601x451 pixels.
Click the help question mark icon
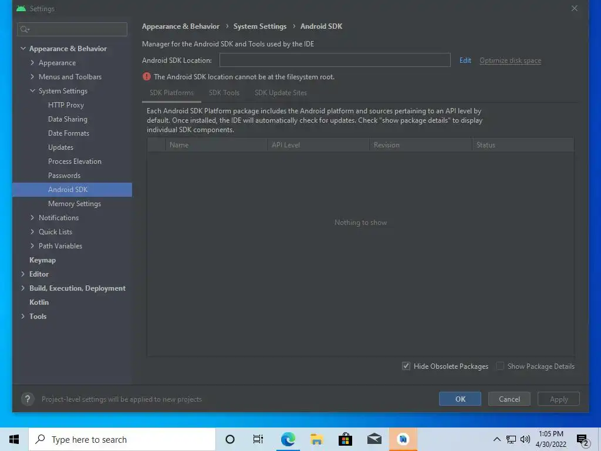(28, 399)
